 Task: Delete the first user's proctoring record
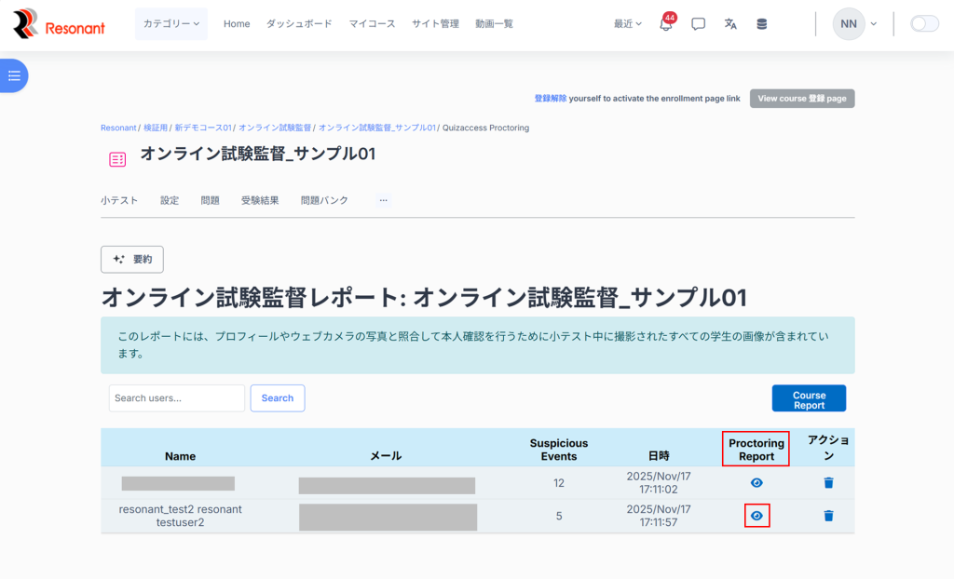click(x=828, y=482)
